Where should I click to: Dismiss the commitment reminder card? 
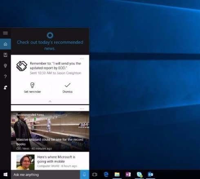pyautogui.click(x=67, y=88)
